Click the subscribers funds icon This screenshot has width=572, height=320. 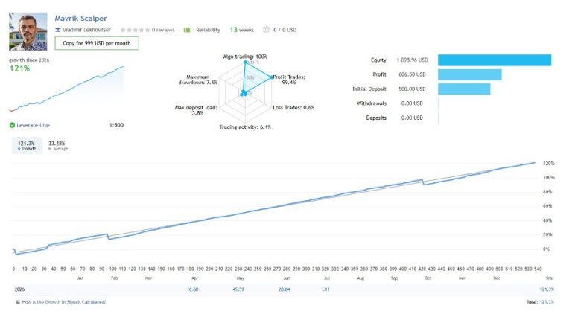pyautogui.click(x=267, y=30)
